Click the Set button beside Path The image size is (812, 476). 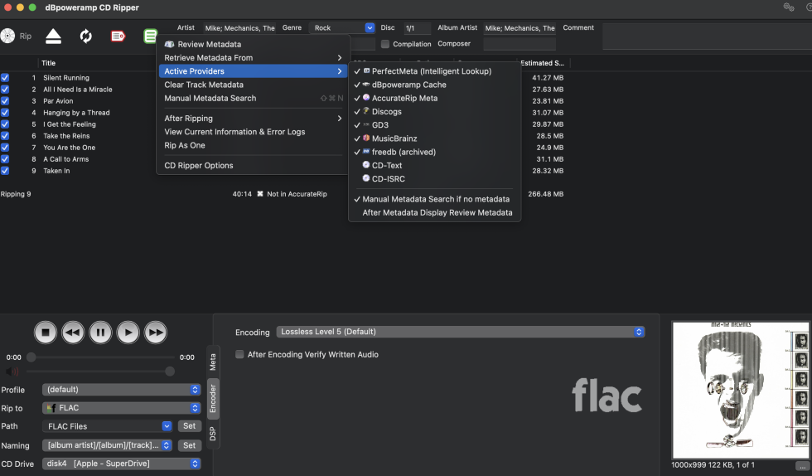tap(190, 425)
